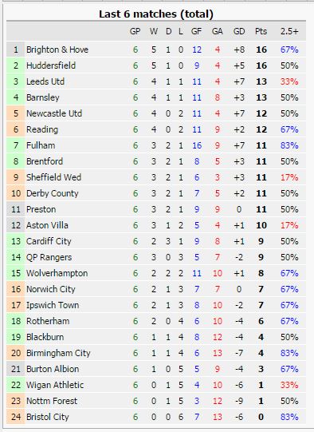Click the Newcastle Utd row name
The height and width of the screenshot is (432, 314).
click(x=54, y=113)
